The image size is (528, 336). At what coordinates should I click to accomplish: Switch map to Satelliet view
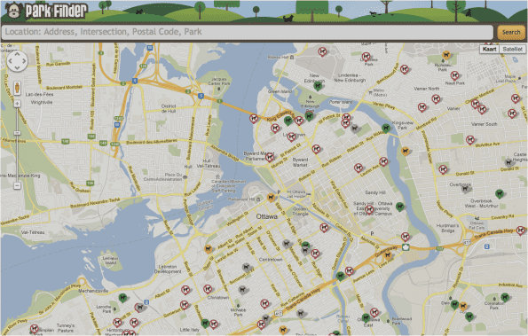tap(513, 49)
